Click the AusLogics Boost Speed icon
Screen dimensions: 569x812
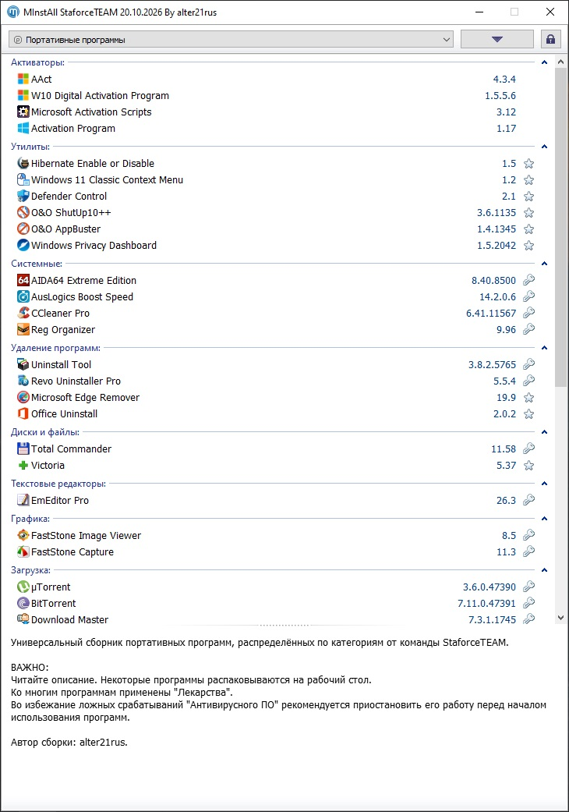(23, 296)
